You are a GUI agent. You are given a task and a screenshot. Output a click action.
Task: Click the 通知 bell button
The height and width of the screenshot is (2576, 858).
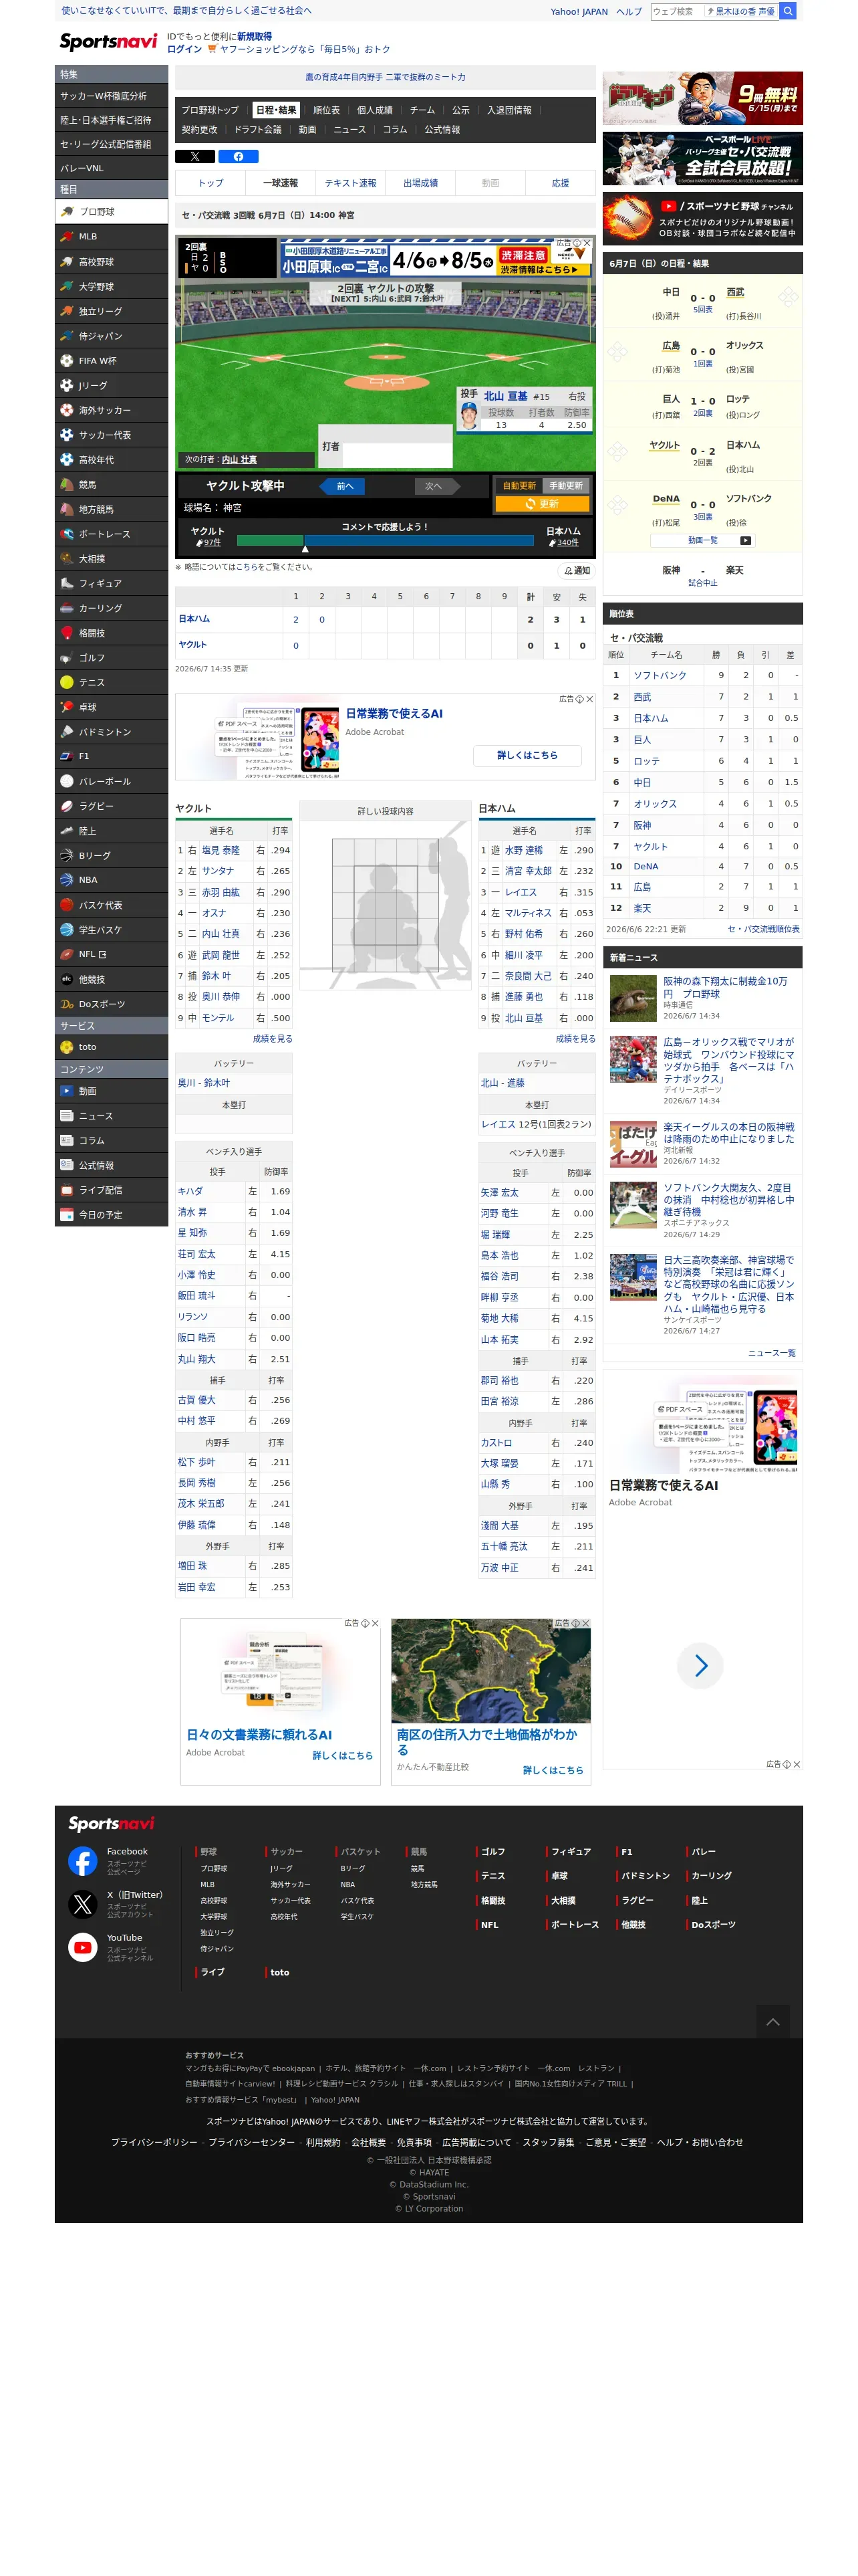[577, 571]
